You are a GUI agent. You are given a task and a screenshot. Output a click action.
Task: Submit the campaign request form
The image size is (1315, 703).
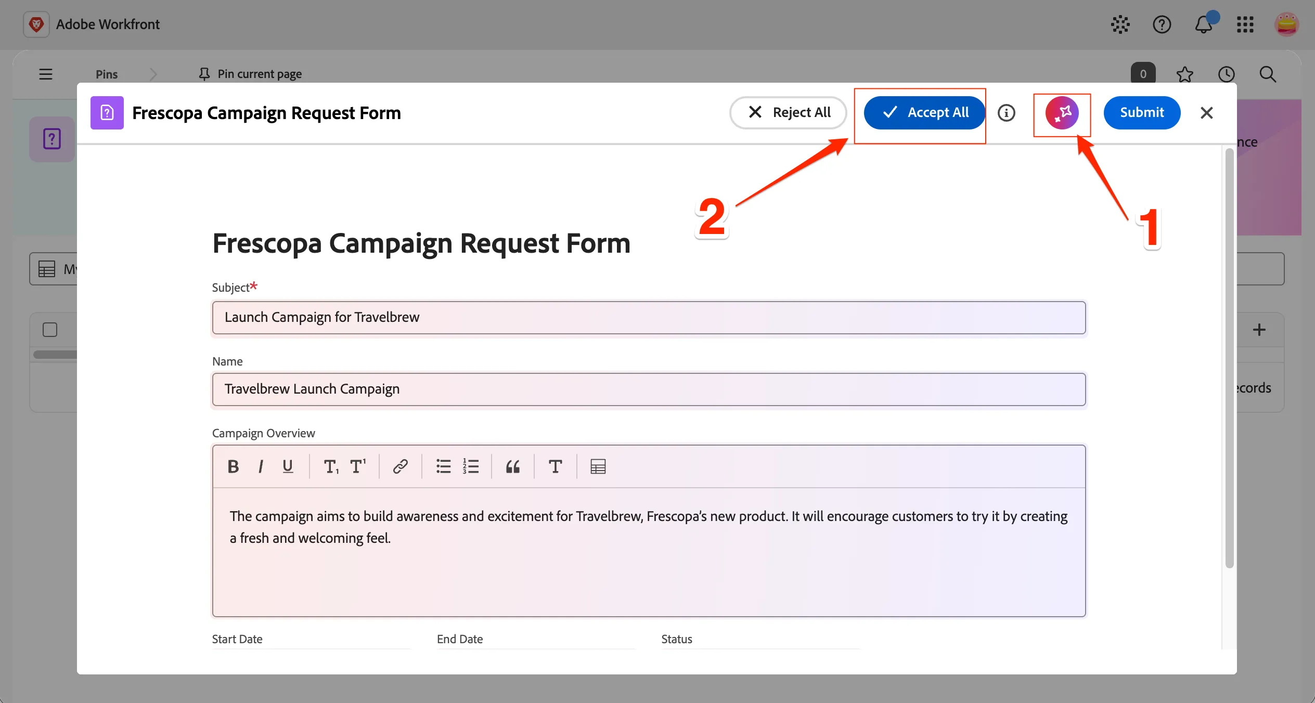click(x=1142, y=113)
